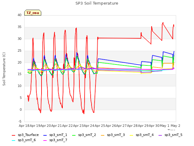The width and height of the screenshot is (194, 146).
Task: Click the yellow sp3_smT_4 legend color marker
Action: tap(131, 135)
